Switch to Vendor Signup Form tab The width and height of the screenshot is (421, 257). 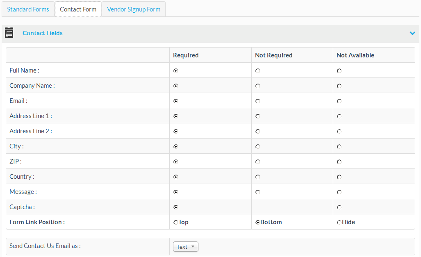click(x=134, y=9)
